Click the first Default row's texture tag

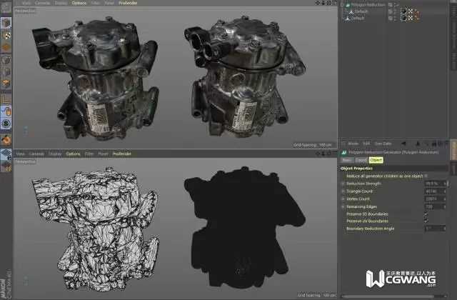404,11
